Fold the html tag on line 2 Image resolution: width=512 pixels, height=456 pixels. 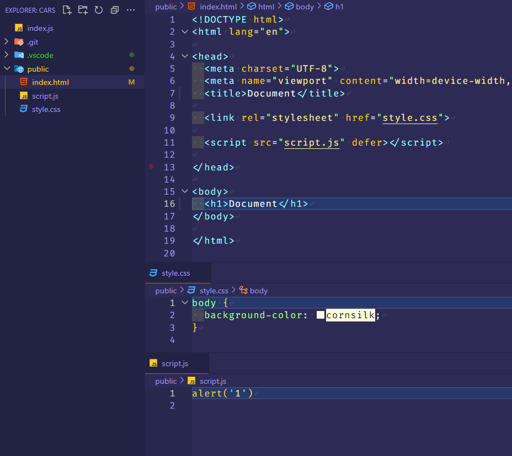click(x=185, y=31)
